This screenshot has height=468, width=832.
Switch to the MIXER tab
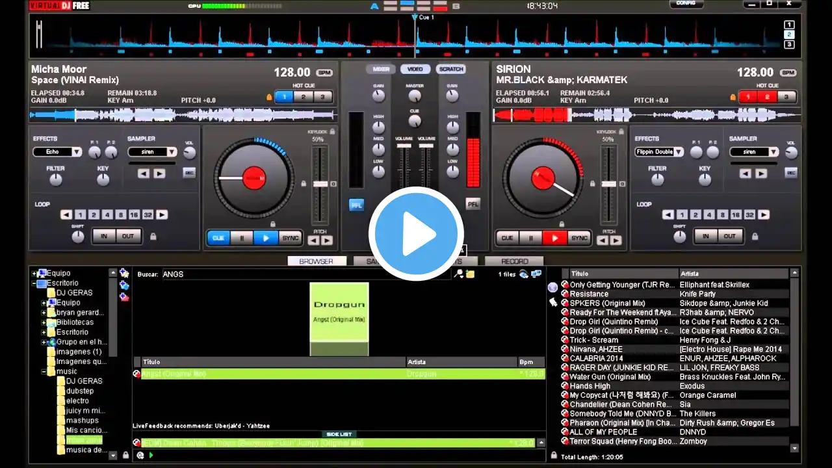point(381,69)
